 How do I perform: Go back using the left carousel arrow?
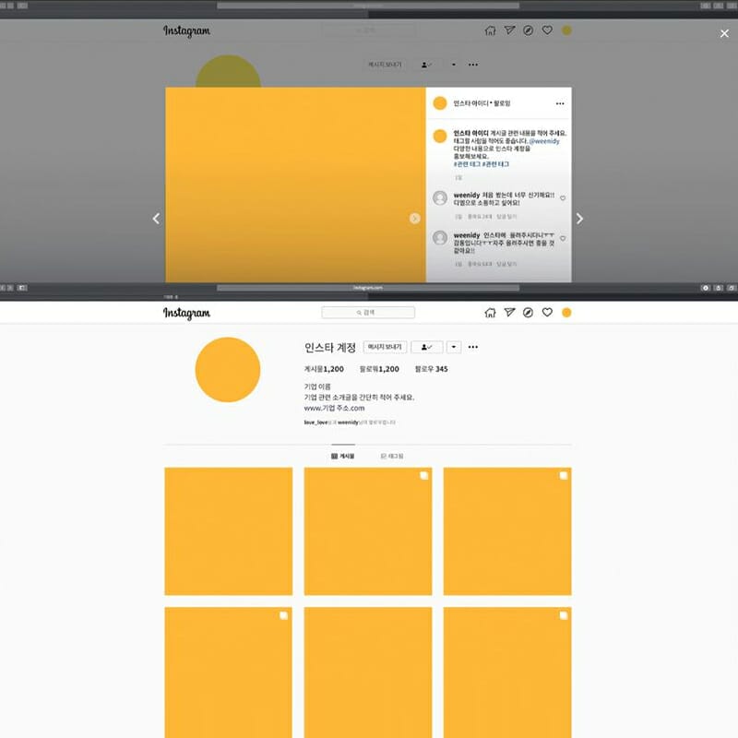(x=155, y=219)
